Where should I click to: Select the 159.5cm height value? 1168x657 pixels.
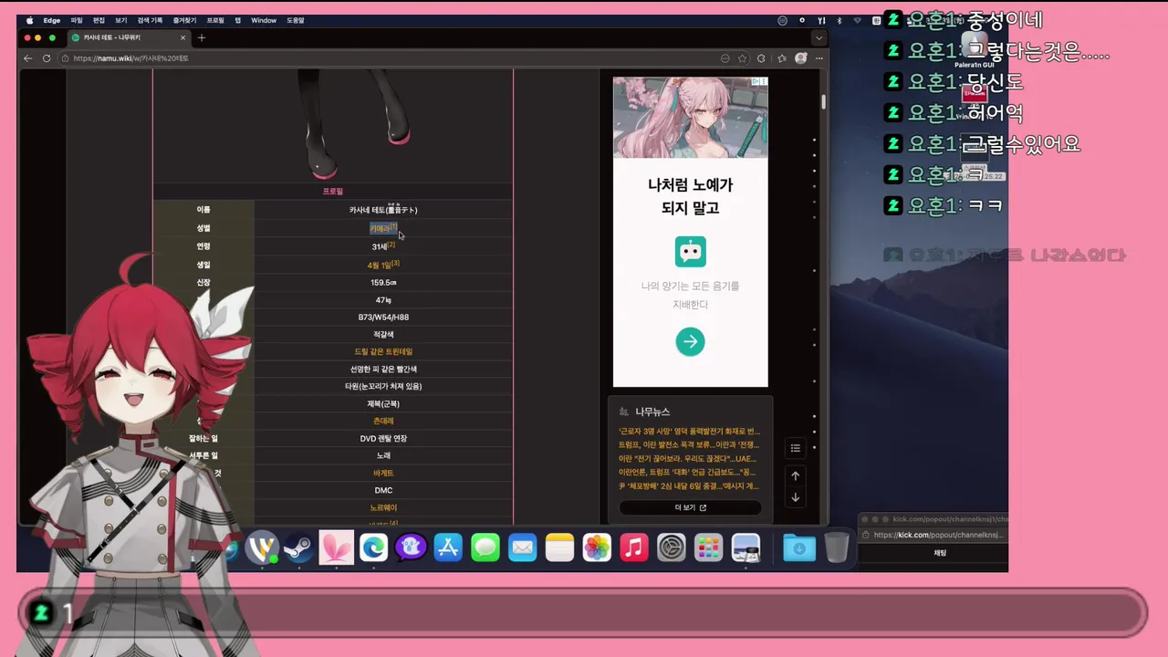point(383,282)
